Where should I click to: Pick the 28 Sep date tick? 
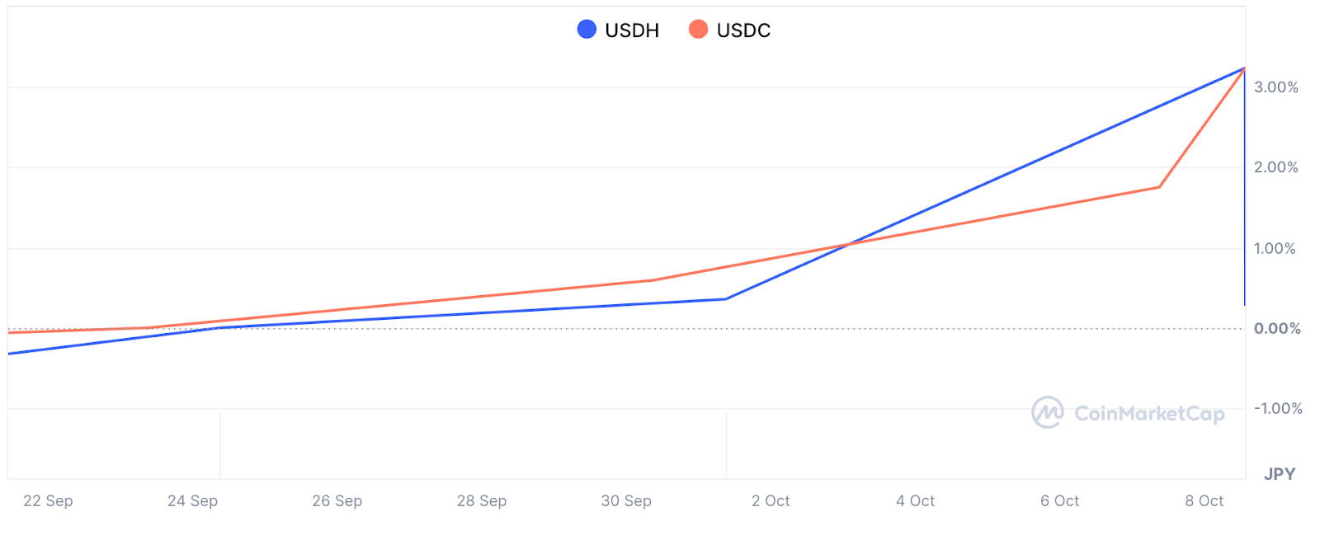(x=482, y=501)
